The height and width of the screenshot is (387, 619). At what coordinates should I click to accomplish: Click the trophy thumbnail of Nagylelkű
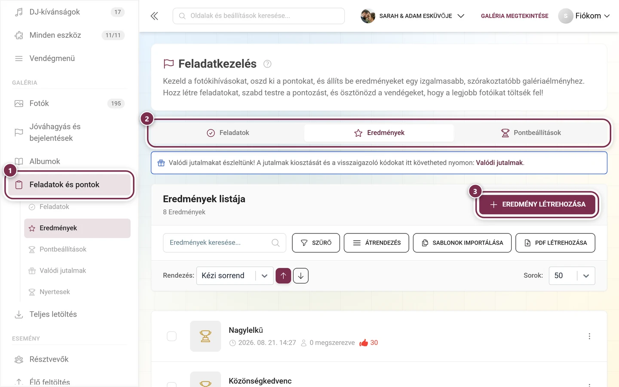point(205,336)
